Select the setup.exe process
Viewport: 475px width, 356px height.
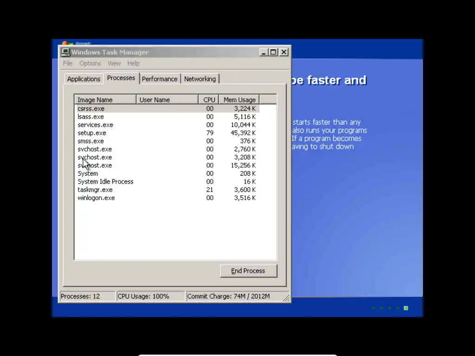click(167, 133)
